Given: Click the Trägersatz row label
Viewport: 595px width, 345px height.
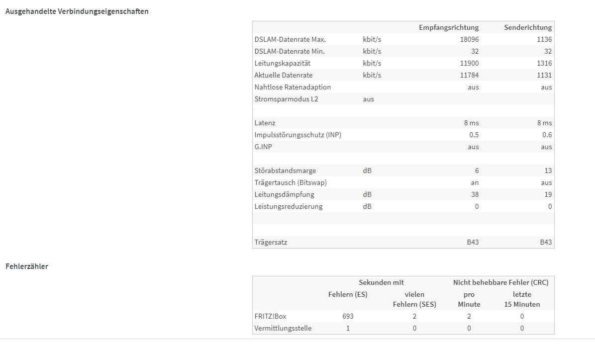Looking at the screenshot, I should coord(271,242).
